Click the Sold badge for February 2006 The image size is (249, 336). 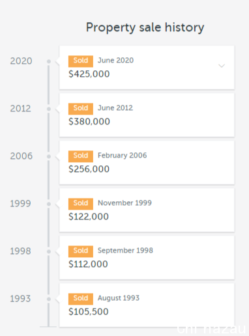(81, 156)
